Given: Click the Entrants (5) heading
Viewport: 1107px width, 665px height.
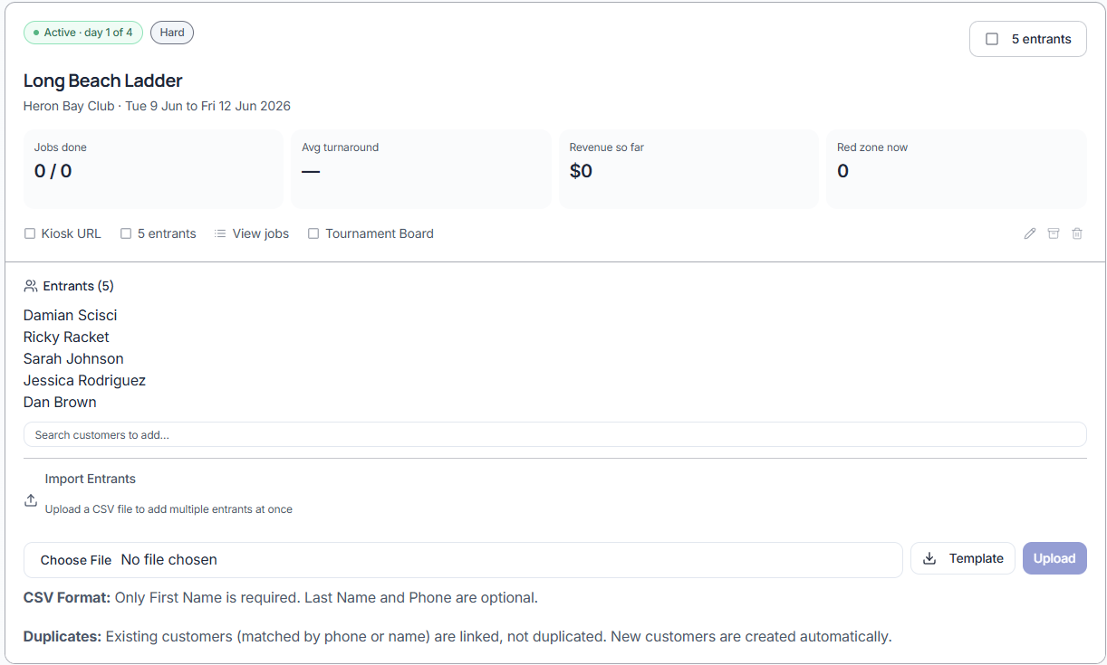Looking at the screenshot, I should coord(79,286).
